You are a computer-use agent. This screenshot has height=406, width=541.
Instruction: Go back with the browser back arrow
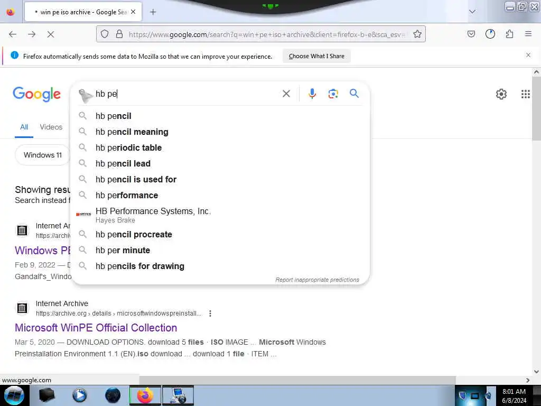coord(13,34)
